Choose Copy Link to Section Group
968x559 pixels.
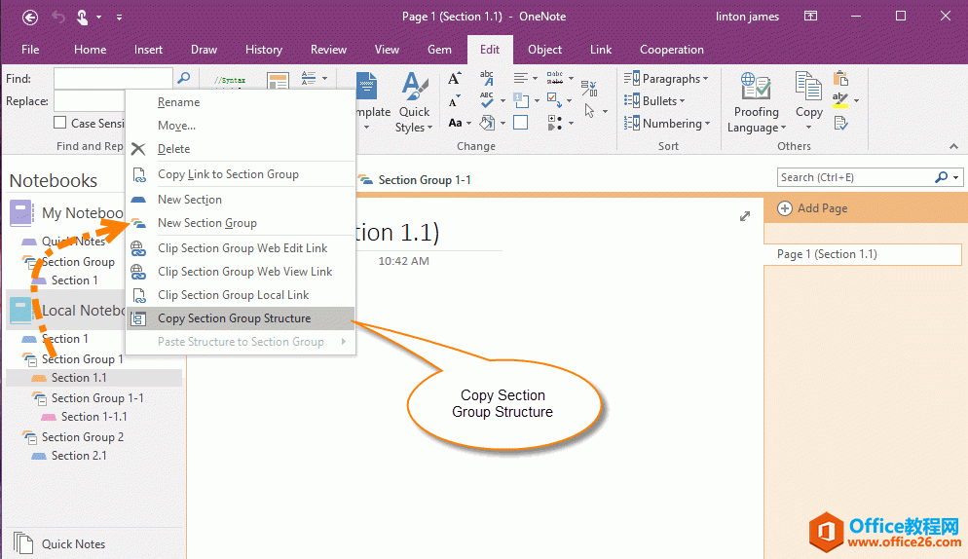point(241,174)
